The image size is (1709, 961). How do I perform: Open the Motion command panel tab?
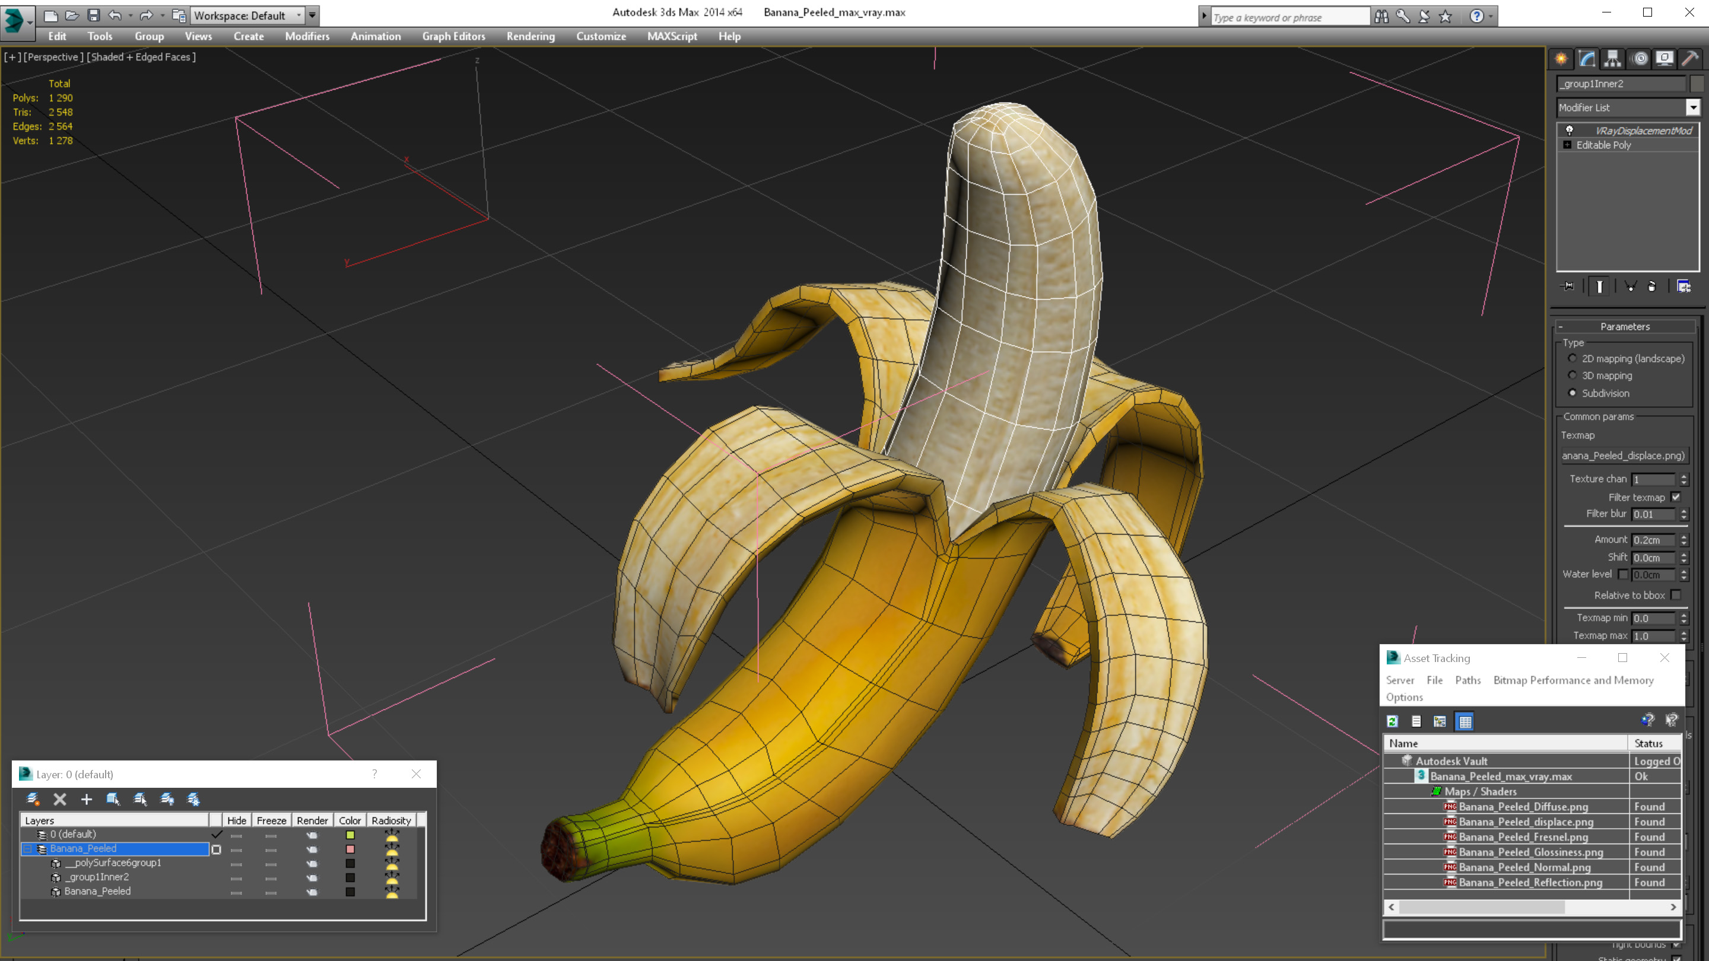coord(1640,58)
